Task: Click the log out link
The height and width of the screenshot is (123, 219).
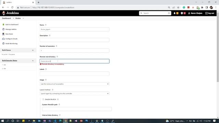Action: 210,13
